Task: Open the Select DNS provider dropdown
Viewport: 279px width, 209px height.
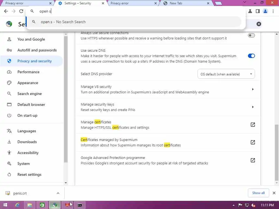Action: click(226, 74)
